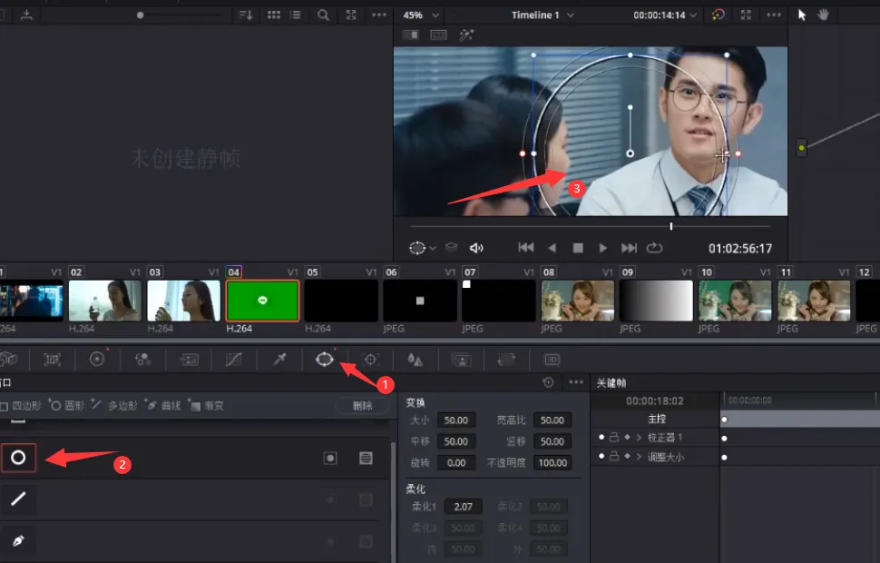880x563 pixels.
Task: Open on-screen control mode chevron
Action: point(433,248)
